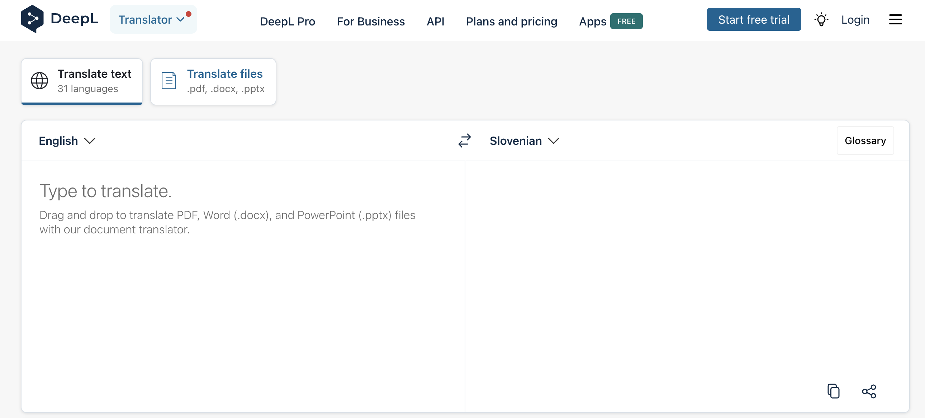Switch to the Translate files tab

tap(213, 81)
